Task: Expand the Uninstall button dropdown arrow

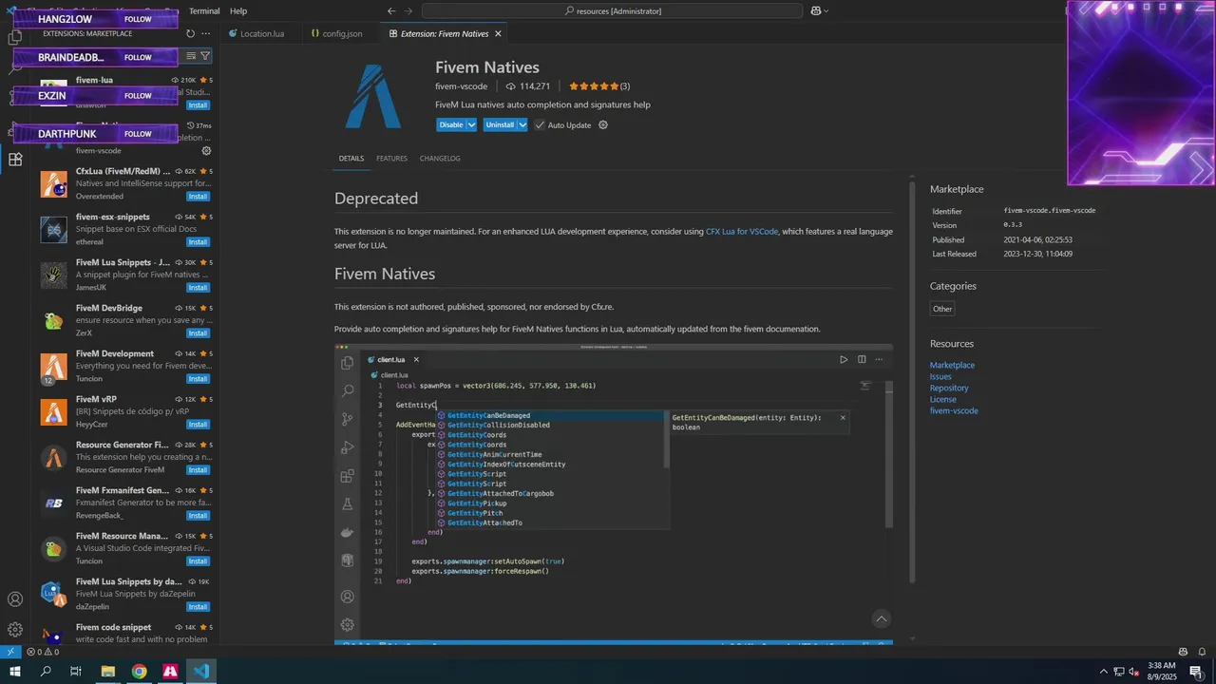Action: pyautogui.click(x=522, y=124)
